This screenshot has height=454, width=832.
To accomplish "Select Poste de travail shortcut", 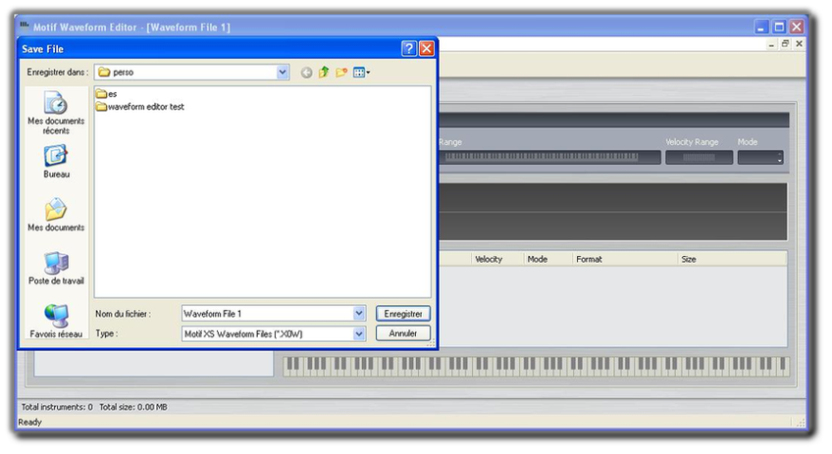I will coord(56,267).
